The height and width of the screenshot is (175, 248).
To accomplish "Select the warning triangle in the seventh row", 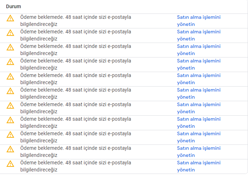I will [x=10, y=105].
